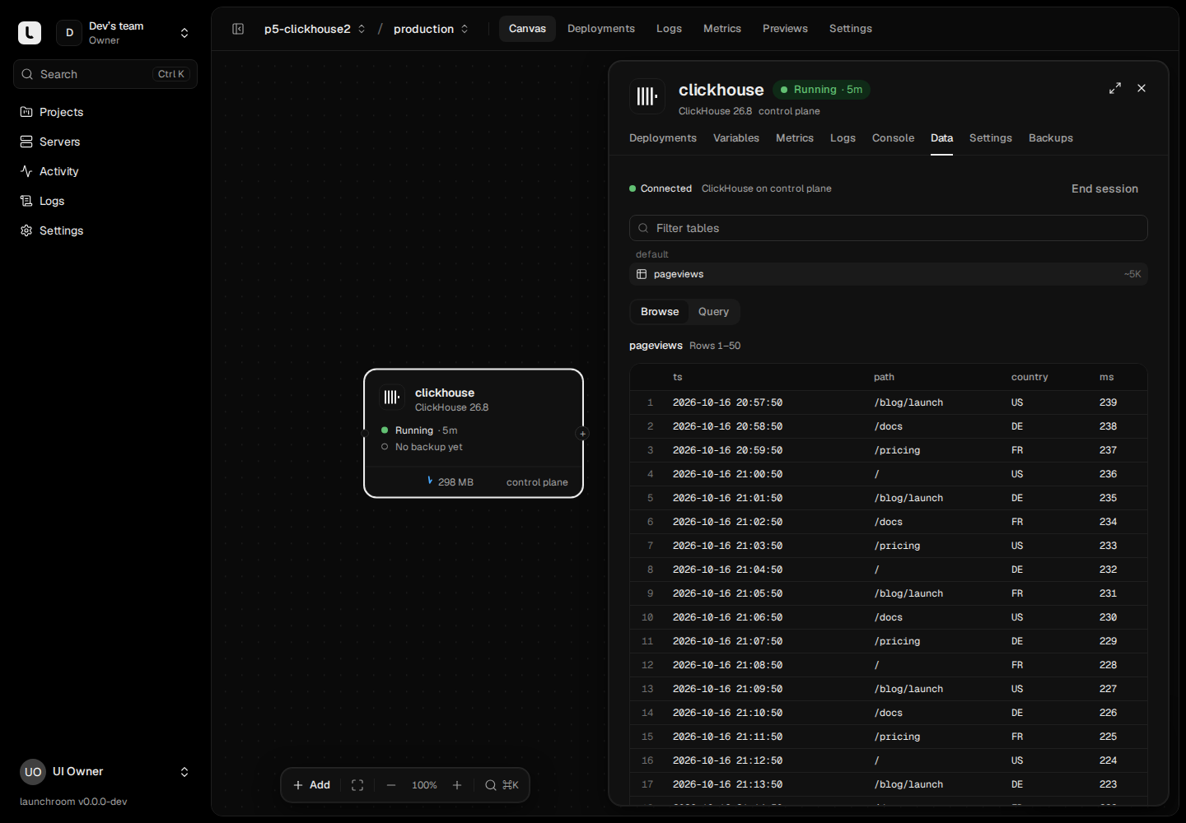
Task: Open the Metrics top navigation tab
Action: click(x=722, y=29)
